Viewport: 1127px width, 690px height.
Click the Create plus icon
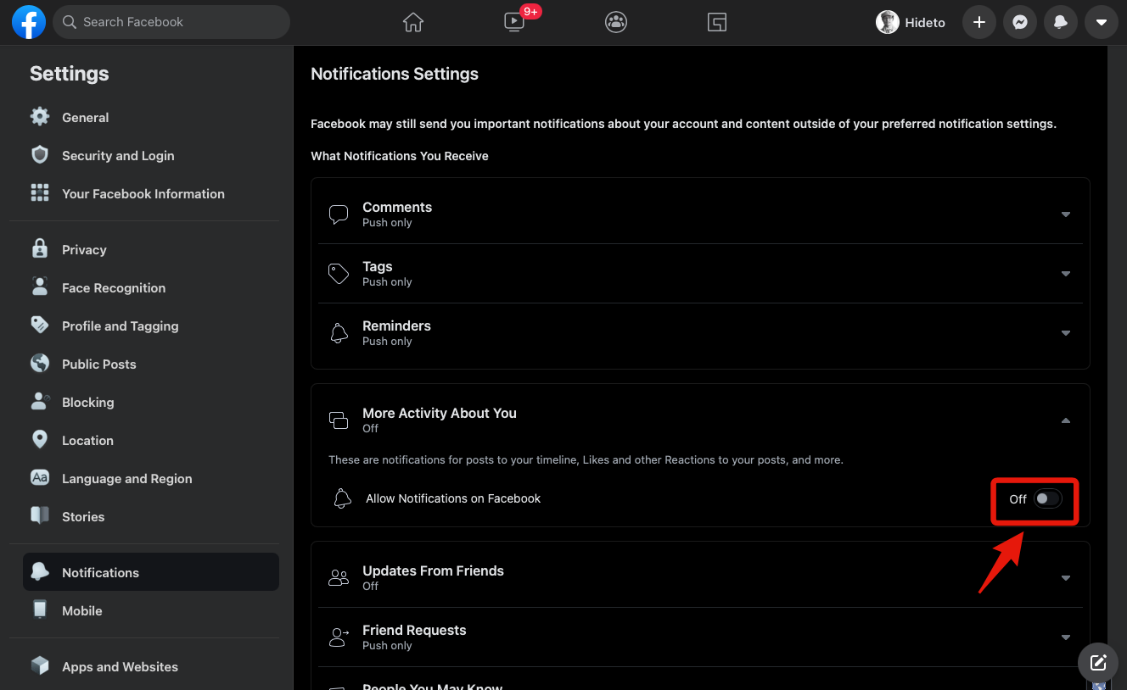(978, 22)
